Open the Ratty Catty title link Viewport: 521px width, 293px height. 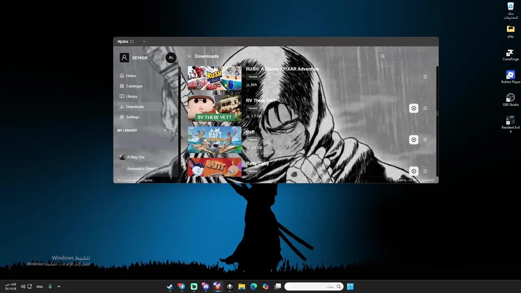(257, 163)
